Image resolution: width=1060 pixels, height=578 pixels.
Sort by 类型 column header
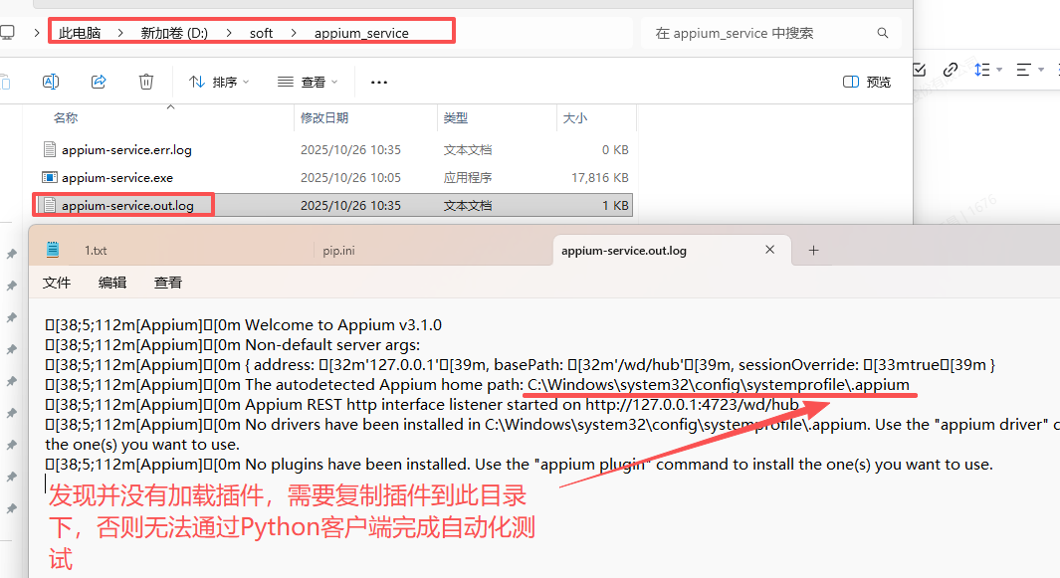click(x=456, y=117)
